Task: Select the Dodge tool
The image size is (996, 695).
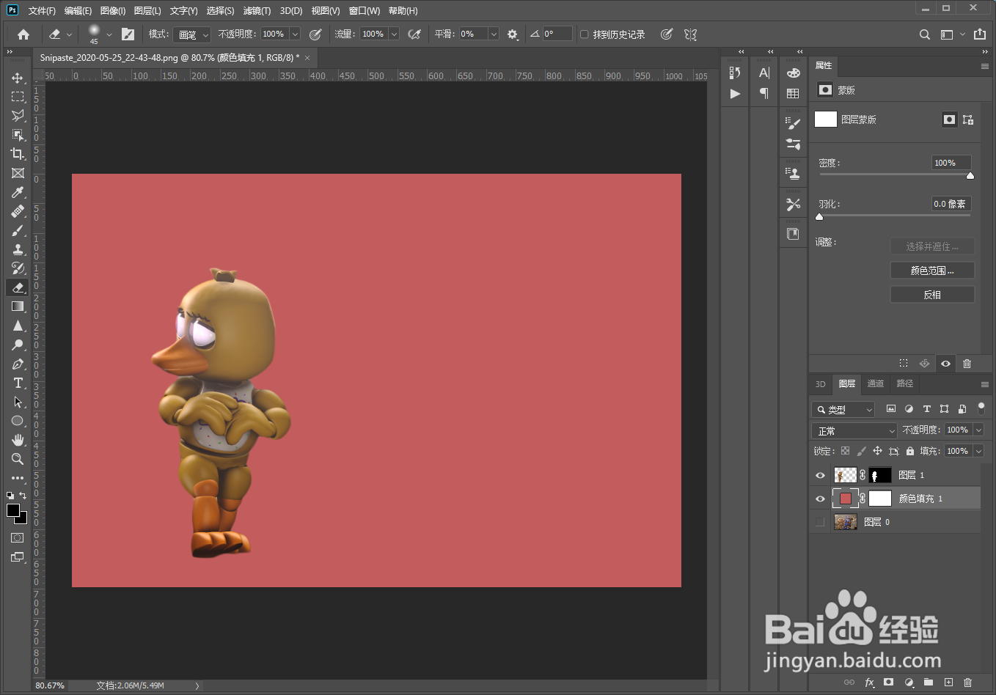Action: [18, 345]
